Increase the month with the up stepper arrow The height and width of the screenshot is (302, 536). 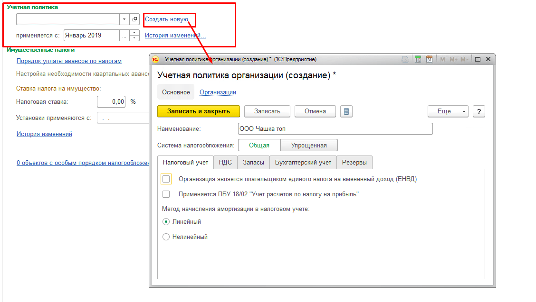[x=134, y=32]
